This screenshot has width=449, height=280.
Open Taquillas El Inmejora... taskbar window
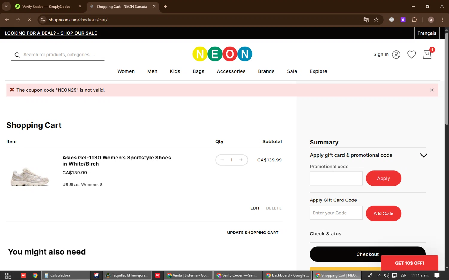pyautogui.click(x=127, y=275)
